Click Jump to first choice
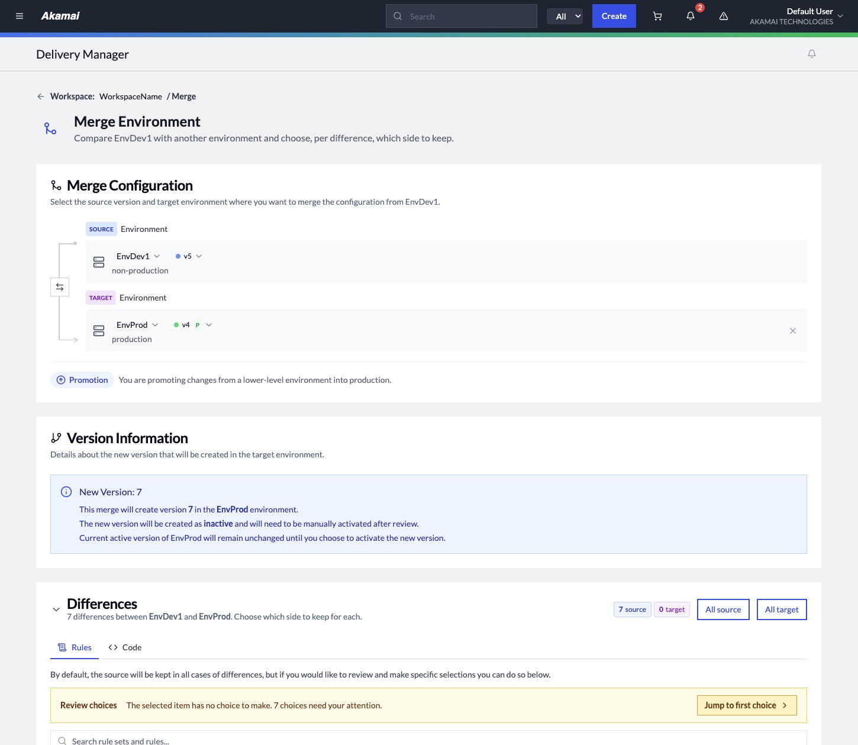Screen dimensions: 858x745 tap(747, 705)
